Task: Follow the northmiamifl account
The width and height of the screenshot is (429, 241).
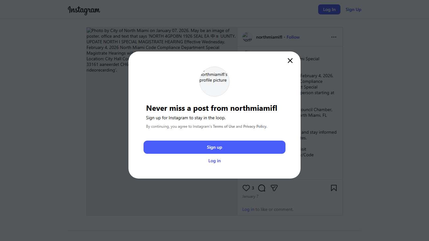Action: 293,37
